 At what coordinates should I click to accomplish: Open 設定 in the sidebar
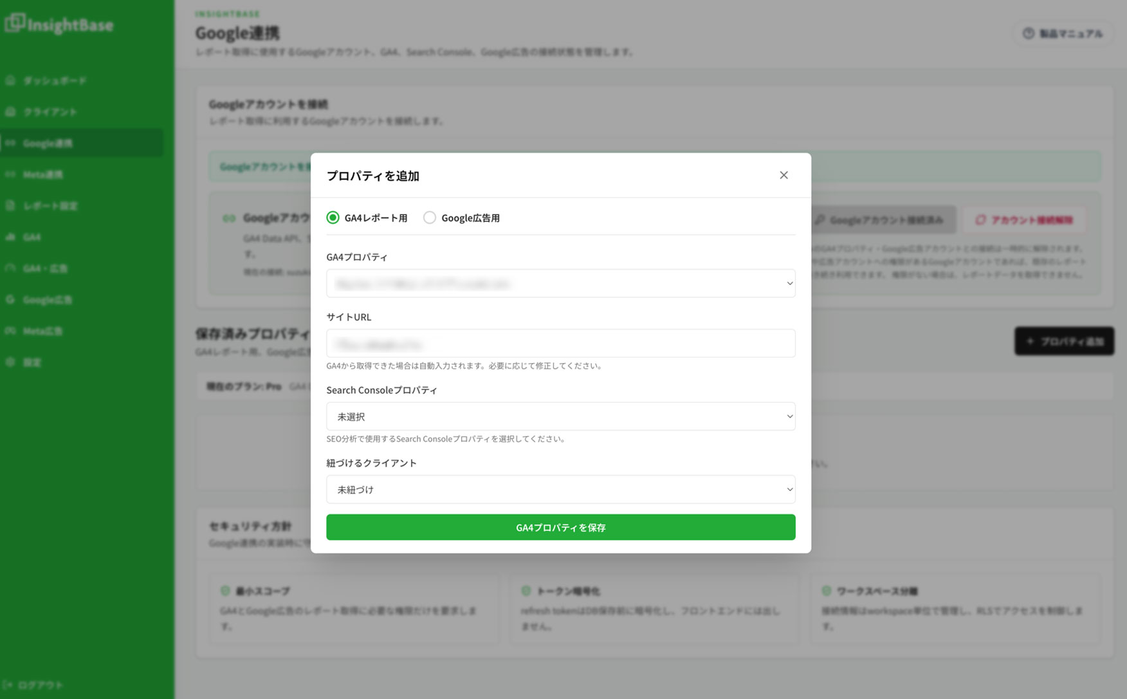click(82, 362)
